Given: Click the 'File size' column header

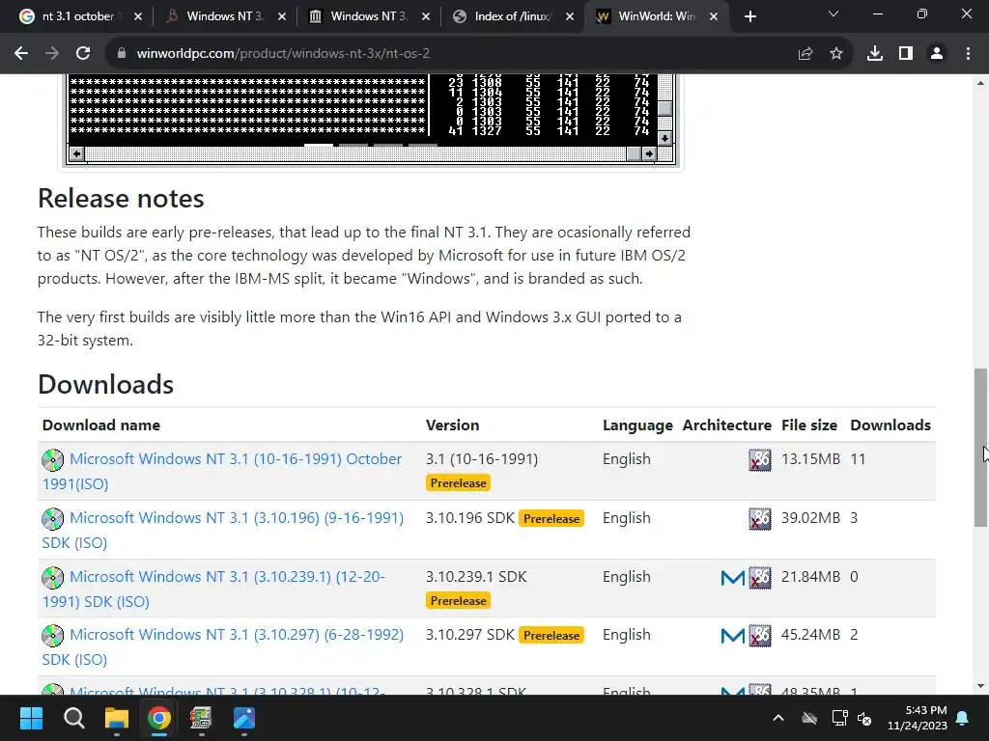Looking at the screenshot, I should (809, 425).
